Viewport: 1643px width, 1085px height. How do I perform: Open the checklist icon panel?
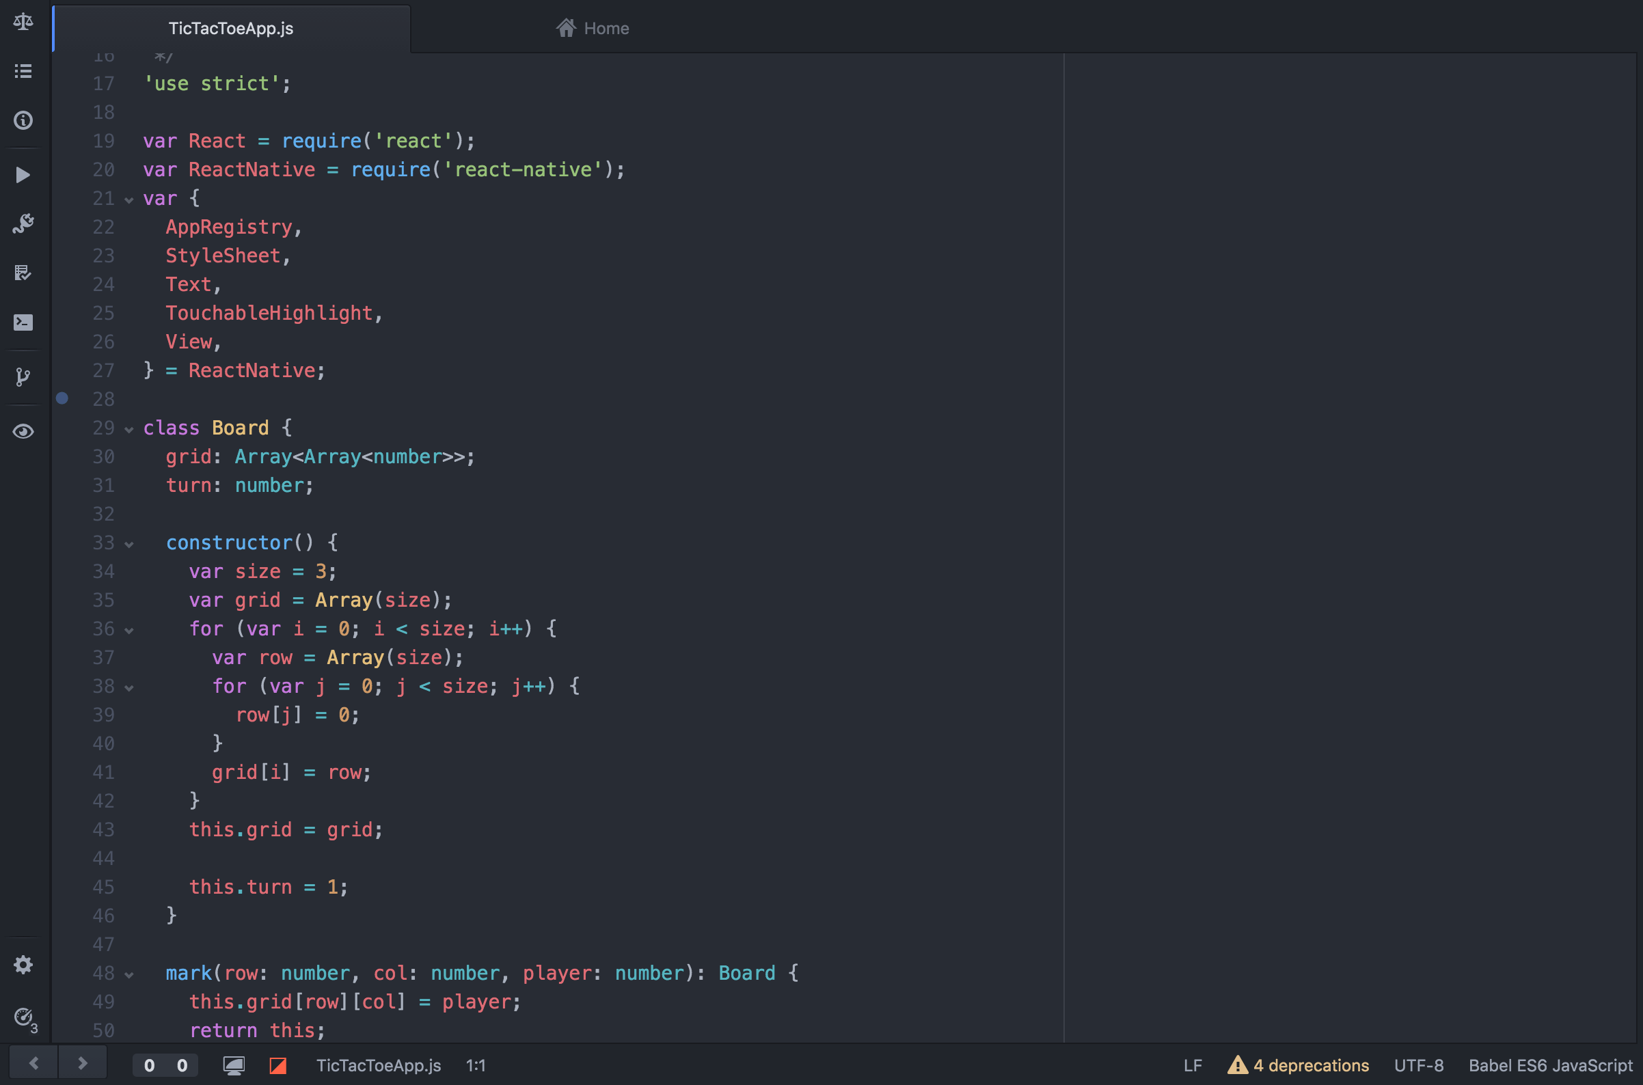click(x=23, y=273)
